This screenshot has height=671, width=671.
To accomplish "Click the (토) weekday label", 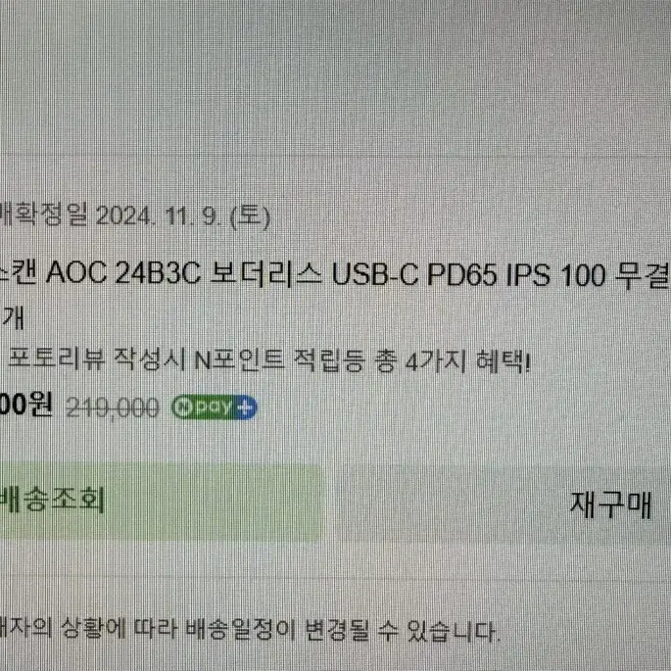I will (251, 217).
